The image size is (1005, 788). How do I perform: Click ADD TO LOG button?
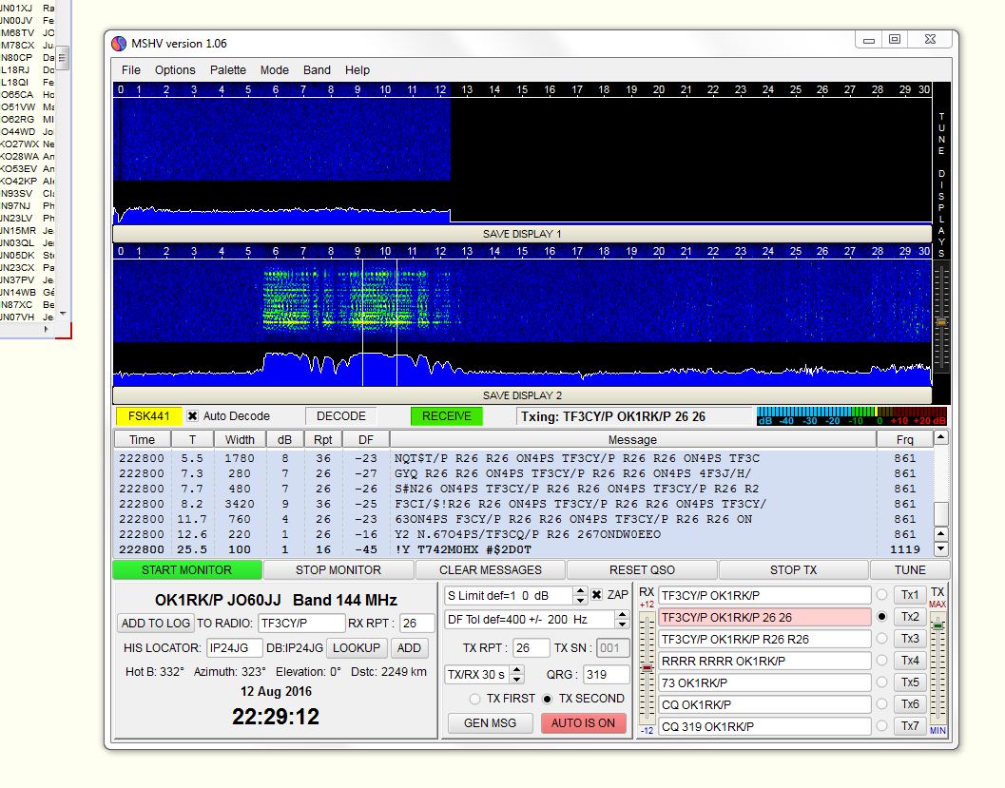[x=156, y=623]
